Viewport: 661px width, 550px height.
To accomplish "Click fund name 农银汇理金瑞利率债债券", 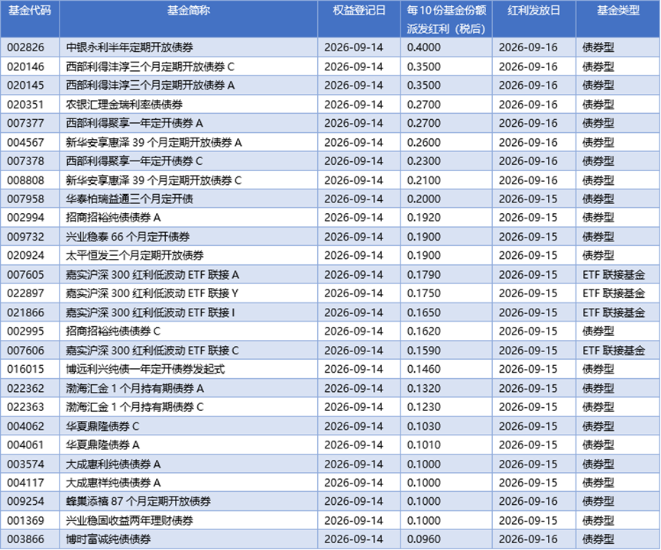I will point(125,105).
